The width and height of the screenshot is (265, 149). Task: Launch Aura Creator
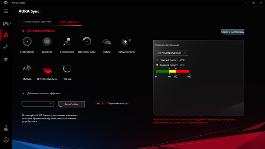pyautogui.click(x=71, y=104)
